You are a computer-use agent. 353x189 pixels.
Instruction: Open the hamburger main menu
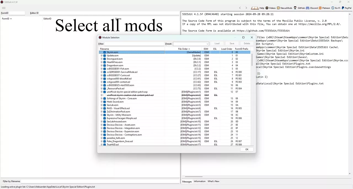4,8
